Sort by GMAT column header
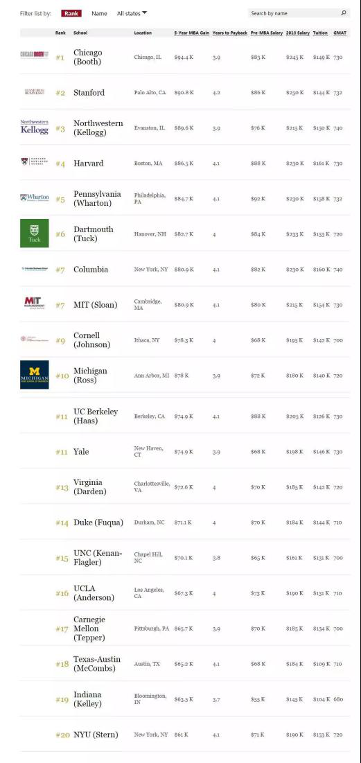The image size is (361, 763). (340, 33)
